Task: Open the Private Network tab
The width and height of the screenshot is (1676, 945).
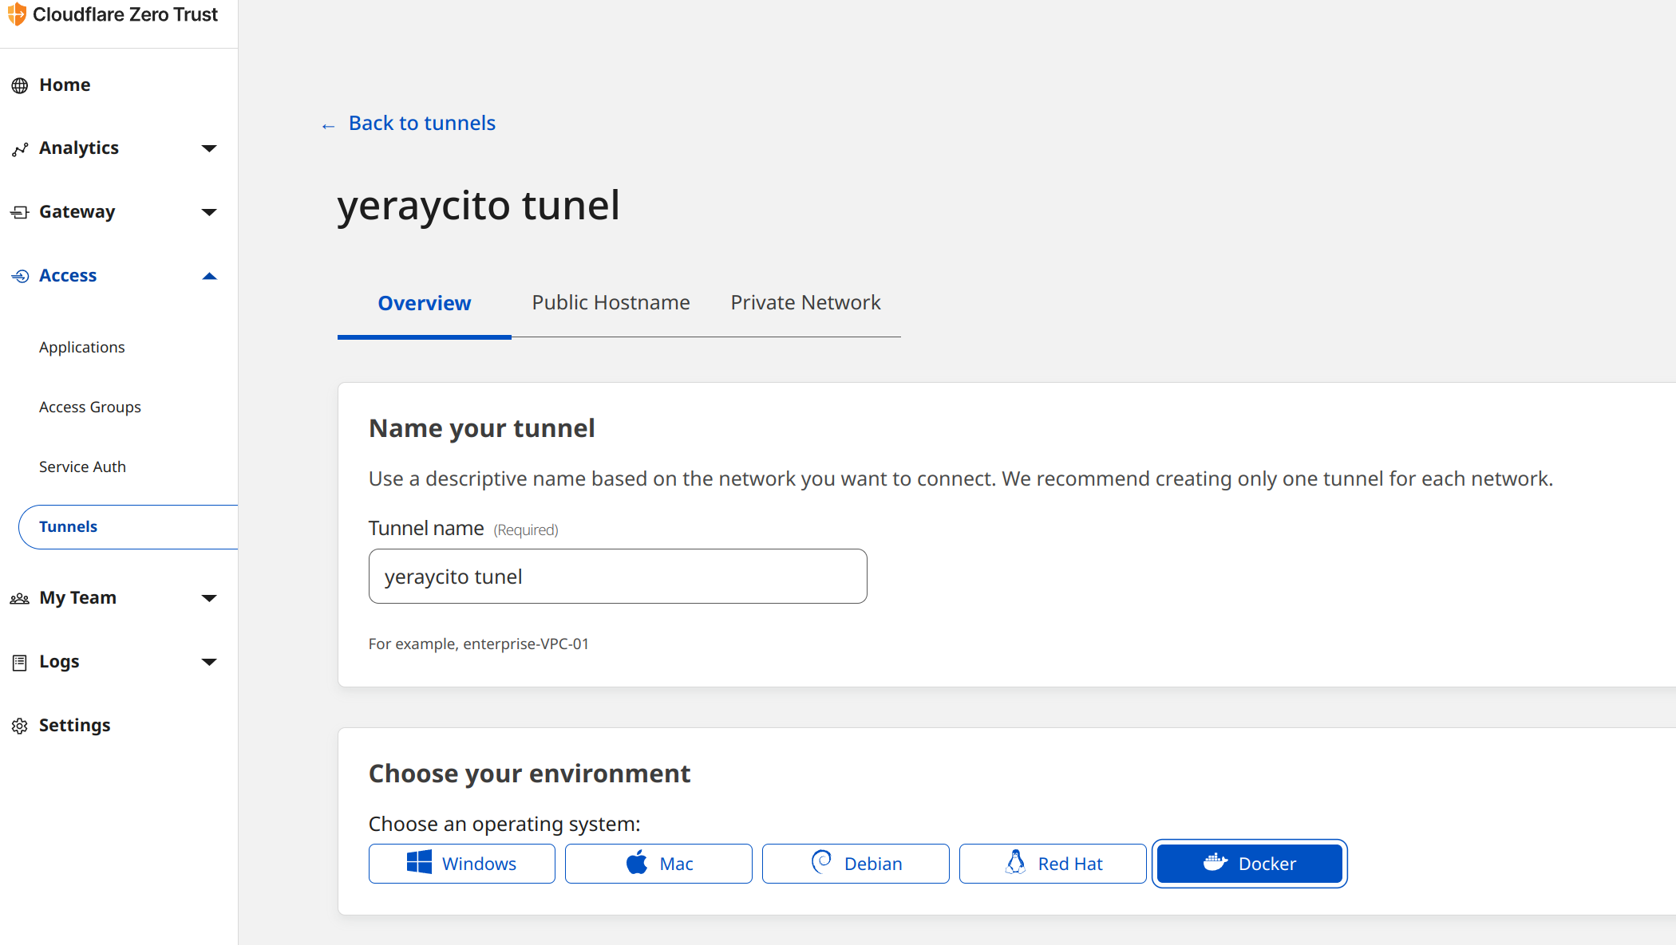Action: pyautogui.click(x=805, y=303)
